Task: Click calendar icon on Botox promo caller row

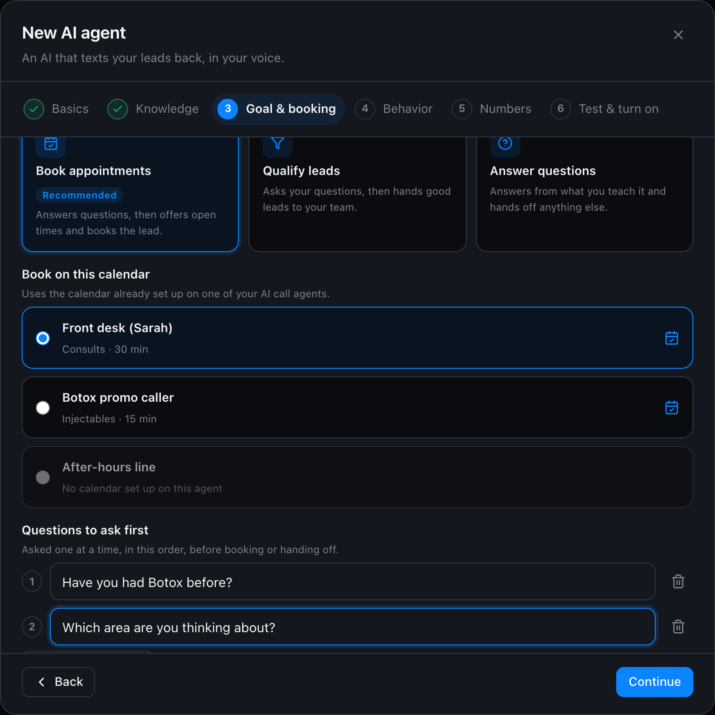Action: point(672,407)
